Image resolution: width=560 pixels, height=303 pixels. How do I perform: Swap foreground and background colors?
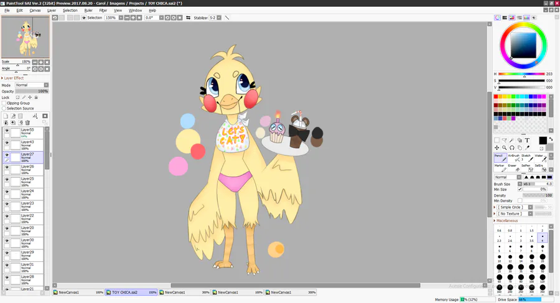click(x=551, y=139)
